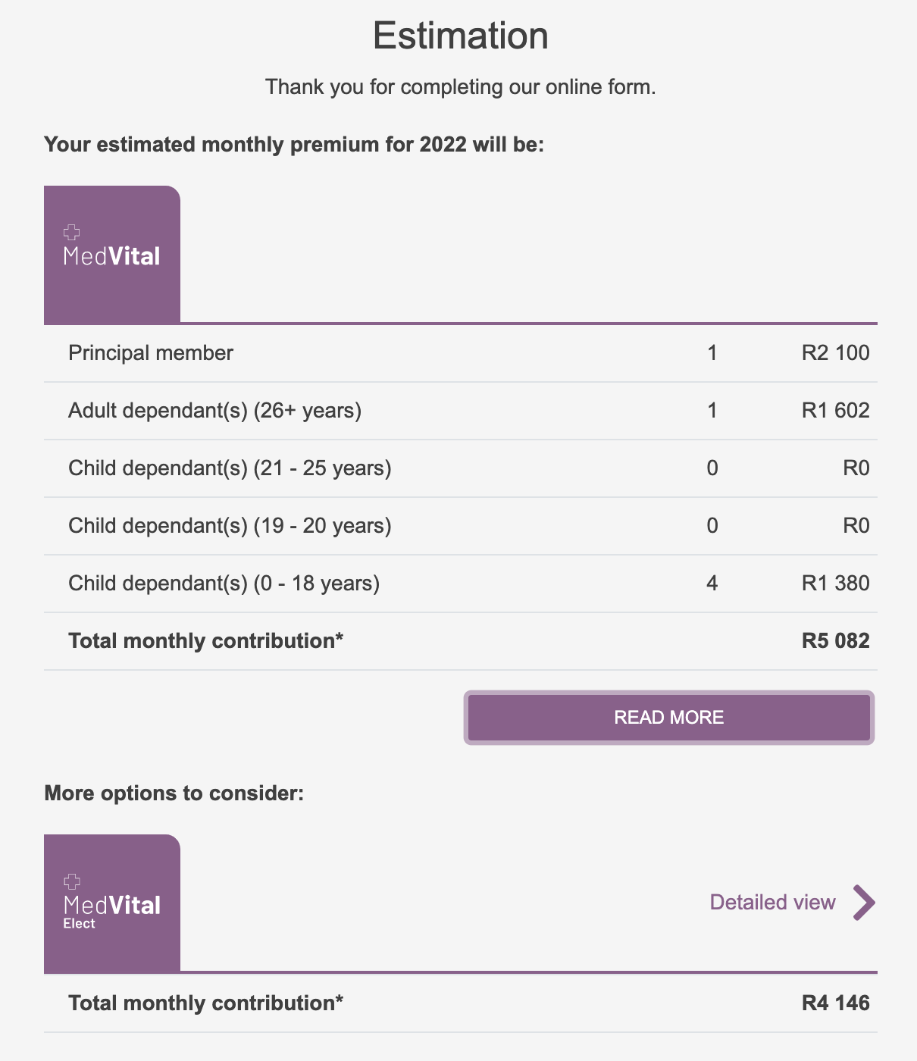Click the R2 100 principal member amount
The height and width of the screenshot is (1061, 917).
point(835,353)
